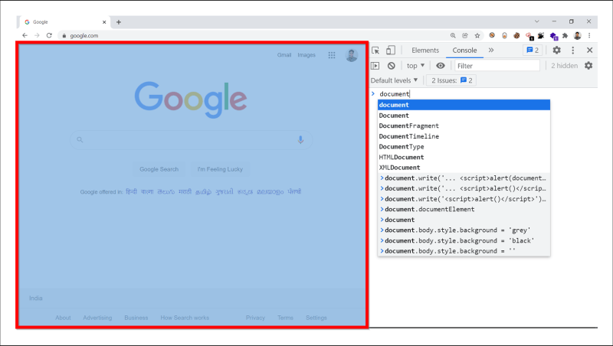
Task: Open the tab search chevron
Action: [x=537, y=21]
